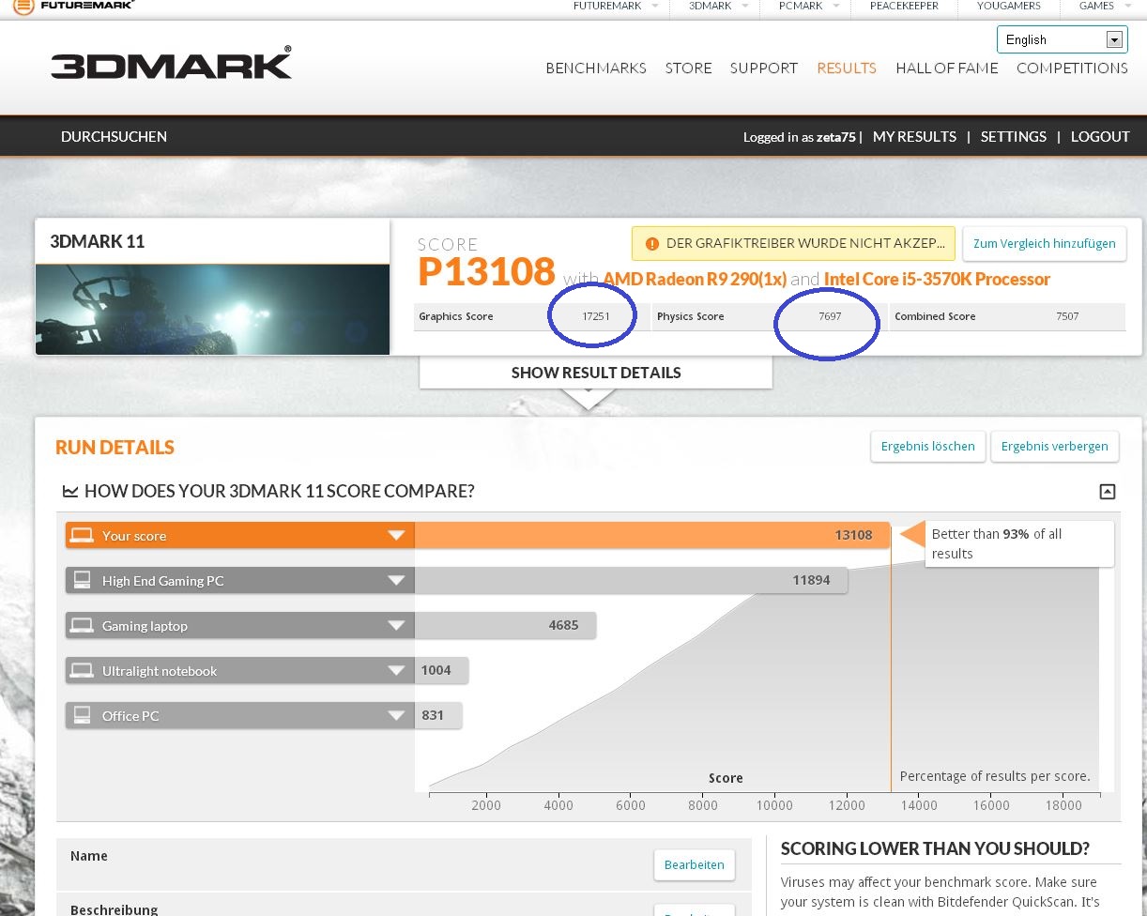
Task: Open the Intel Core i5-3570K Processor link
Action: point(937,280)
